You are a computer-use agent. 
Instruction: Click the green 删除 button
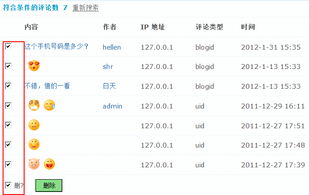pos(49,185)
